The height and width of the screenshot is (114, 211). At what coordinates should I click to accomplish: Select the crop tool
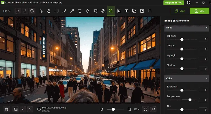tap(150, 11)
